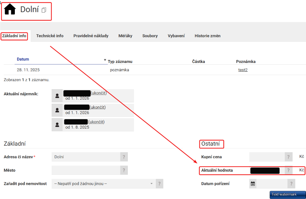Screen dimensions: 306x199
Task: Click help icon for Aktuální hodnota
Action: 288,170
